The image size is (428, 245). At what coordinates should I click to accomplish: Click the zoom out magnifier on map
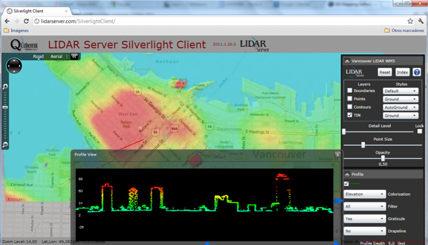point(6,145)
